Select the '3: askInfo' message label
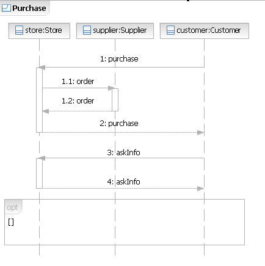This screenshot has height=266, width=265. point(123,153)
